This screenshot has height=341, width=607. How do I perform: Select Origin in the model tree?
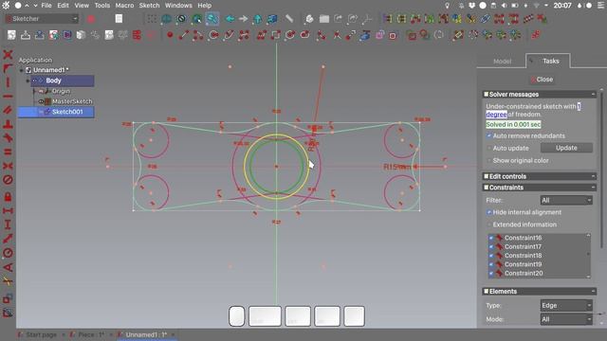pyautogui.click(x=61, y=91)
